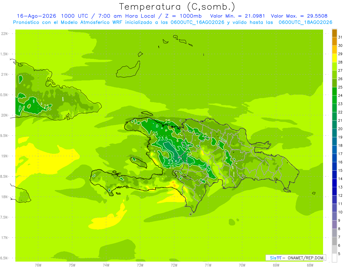Click gray legend swatch between 6 and 7
Screen dimensions: 348x269
[x=334, y=241]
